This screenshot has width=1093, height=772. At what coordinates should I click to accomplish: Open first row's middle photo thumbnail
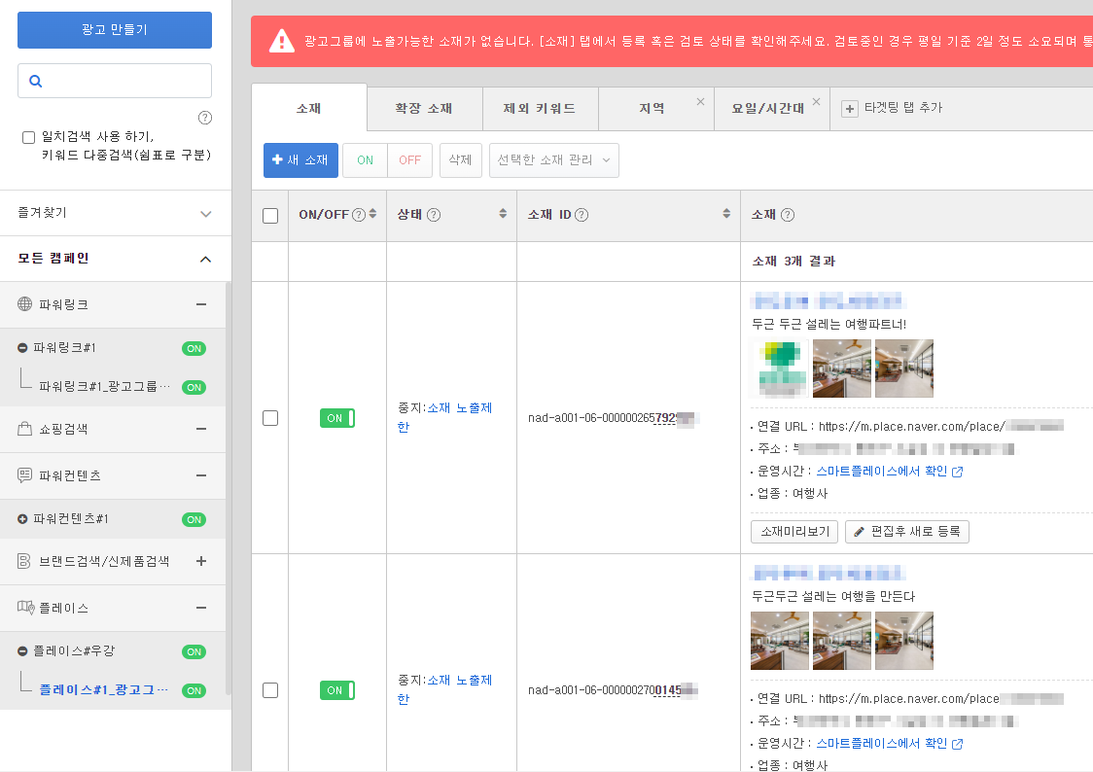842,368
